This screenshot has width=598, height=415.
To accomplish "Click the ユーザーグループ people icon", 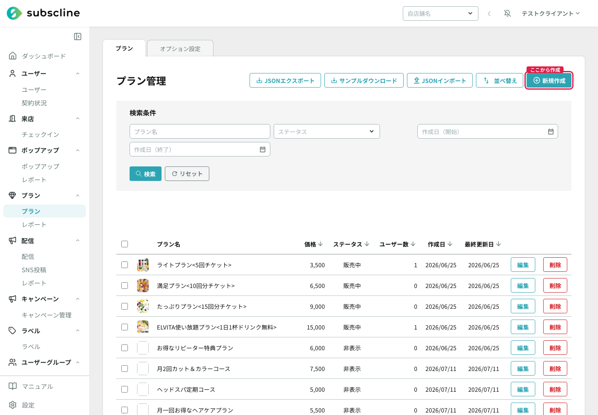I will coord(12,362).
